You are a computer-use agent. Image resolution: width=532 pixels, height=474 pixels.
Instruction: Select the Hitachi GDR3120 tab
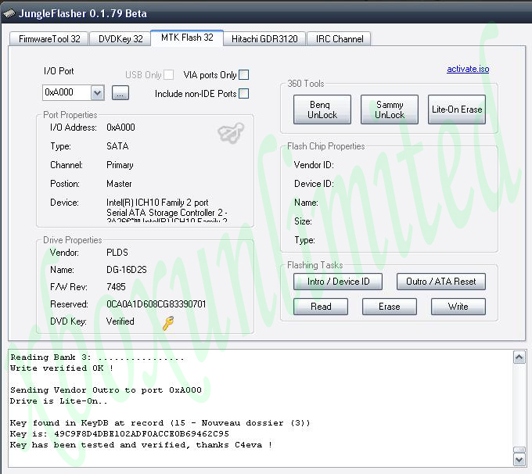pos(264,38)
